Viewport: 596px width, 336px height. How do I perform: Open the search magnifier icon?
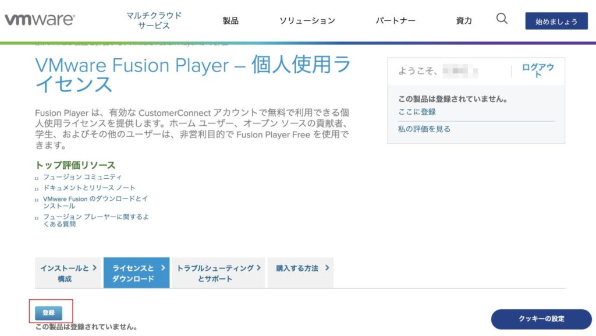(x=502, y=19)
